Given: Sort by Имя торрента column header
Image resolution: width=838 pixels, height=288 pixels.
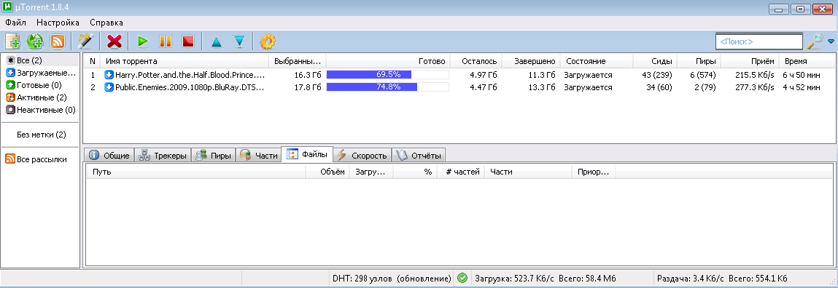Looking at the screenshot, I should coord(185,61).
